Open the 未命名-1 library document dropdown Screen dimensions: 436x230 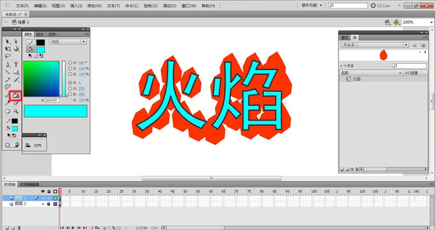click(x=375, y=45)
